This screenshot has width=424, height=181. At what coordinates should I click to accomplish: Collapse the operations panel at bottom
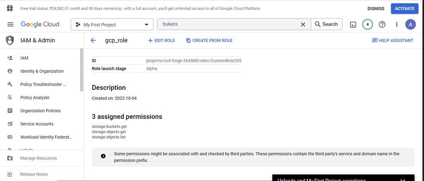[403, 179]
